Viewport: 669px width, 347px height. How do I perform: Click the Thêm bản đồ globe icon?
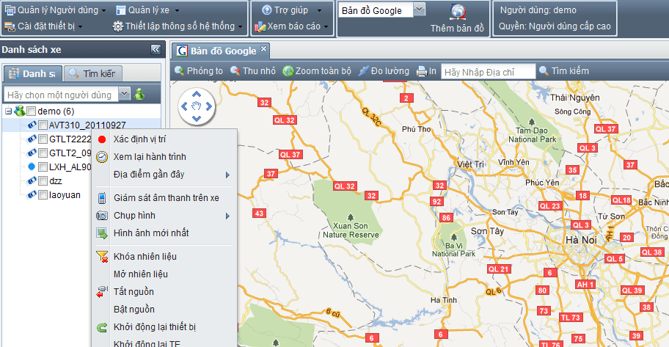458,12
